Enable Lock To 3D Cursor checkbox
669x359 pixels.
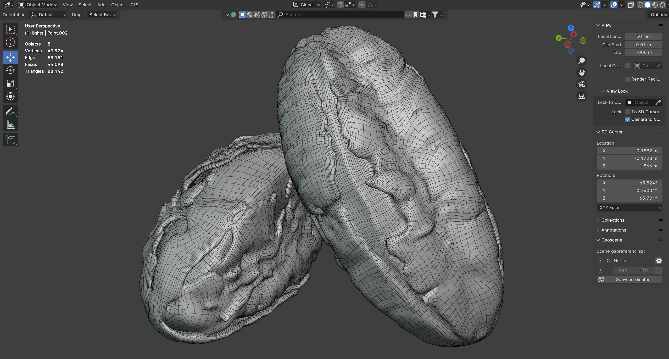coord(627,112)
